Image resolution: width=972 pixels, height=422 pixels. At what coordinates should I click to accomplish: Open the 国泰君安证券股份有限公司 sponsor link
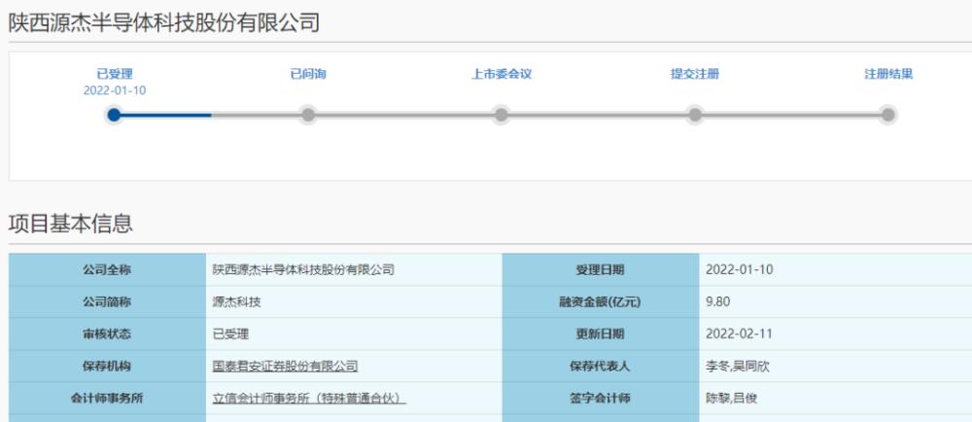(x=285, y=367)
